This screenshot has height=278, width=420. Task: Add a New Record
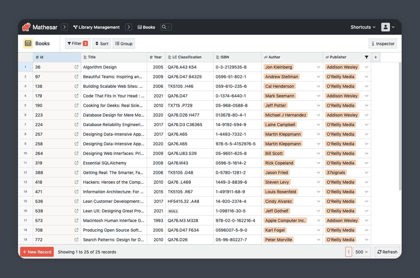[x=37, y=252]
